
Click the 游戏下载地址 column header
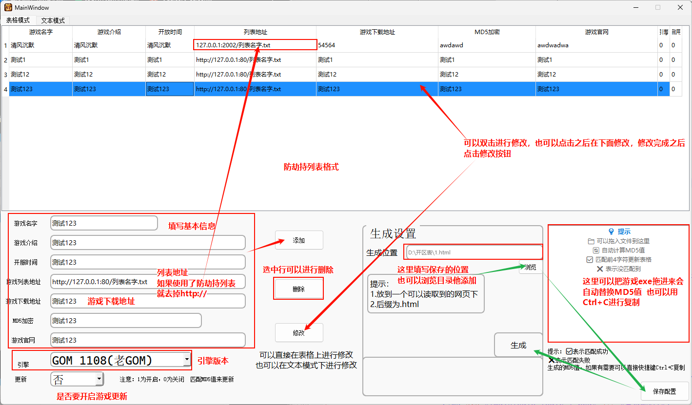[377, 32]
